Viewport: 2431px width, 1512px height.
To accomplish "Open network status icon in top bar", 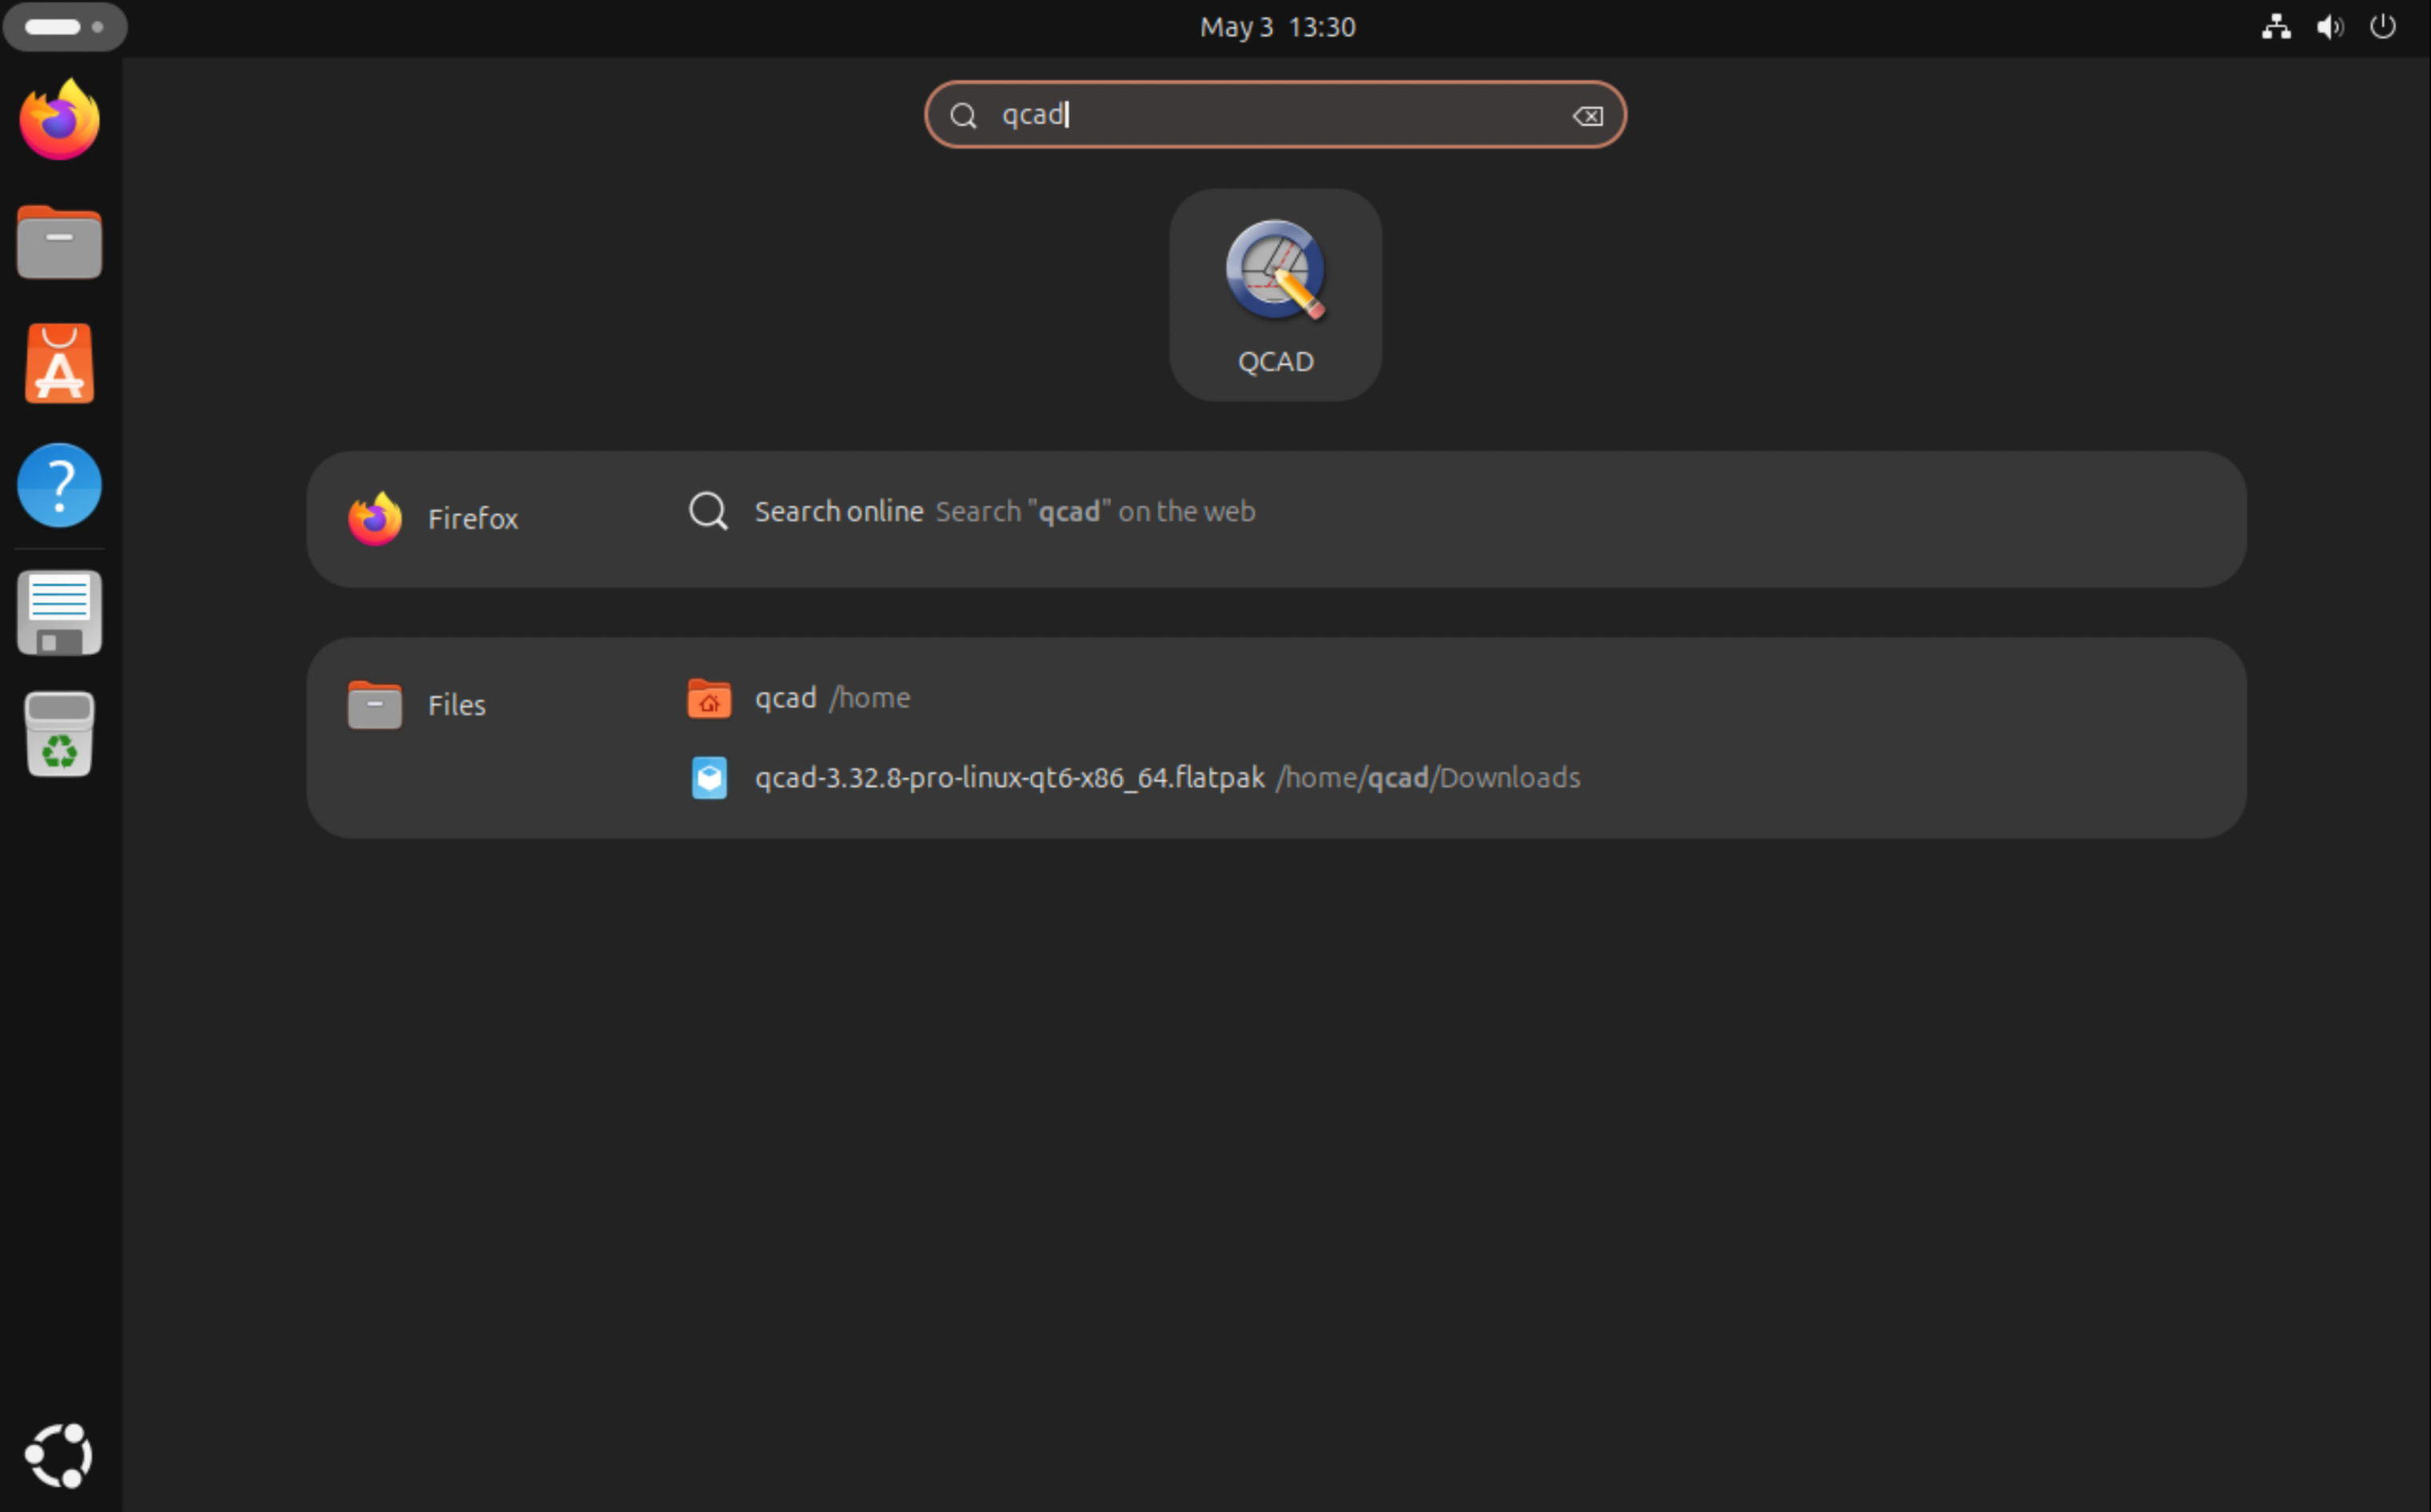I will pyautogui.click(x=2276, y=27).
